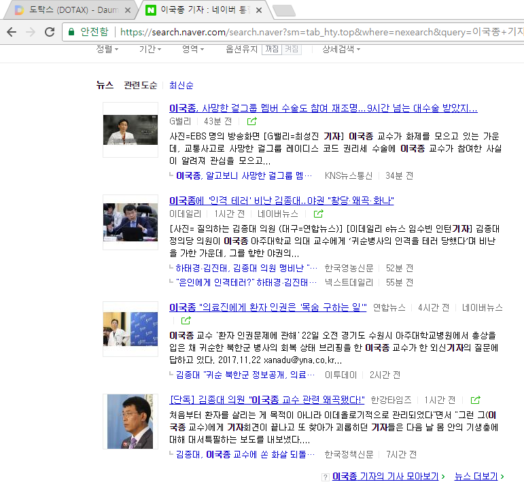Open related article 김종대 "귀순 북한군 정보공개
Image resolution: width=524 pixels, height=495 pixels.
pos(245,375)
